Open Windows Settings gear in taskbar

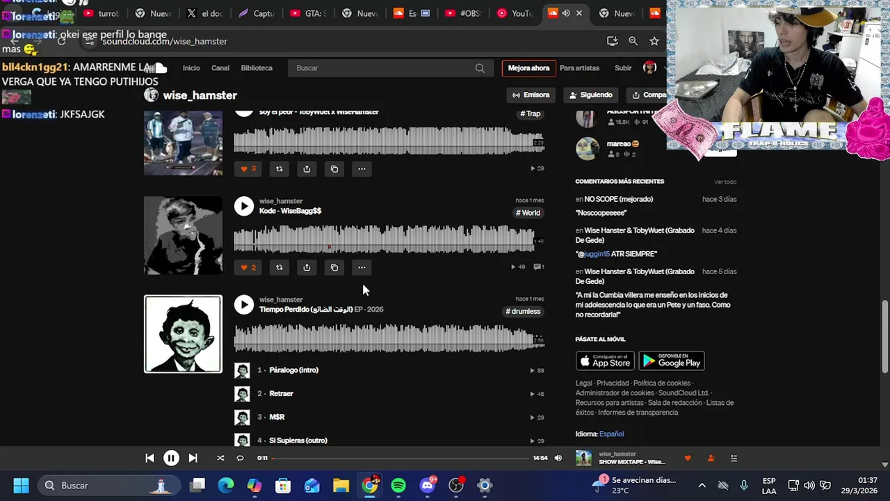pyautogui.click(x=485, y=485)
